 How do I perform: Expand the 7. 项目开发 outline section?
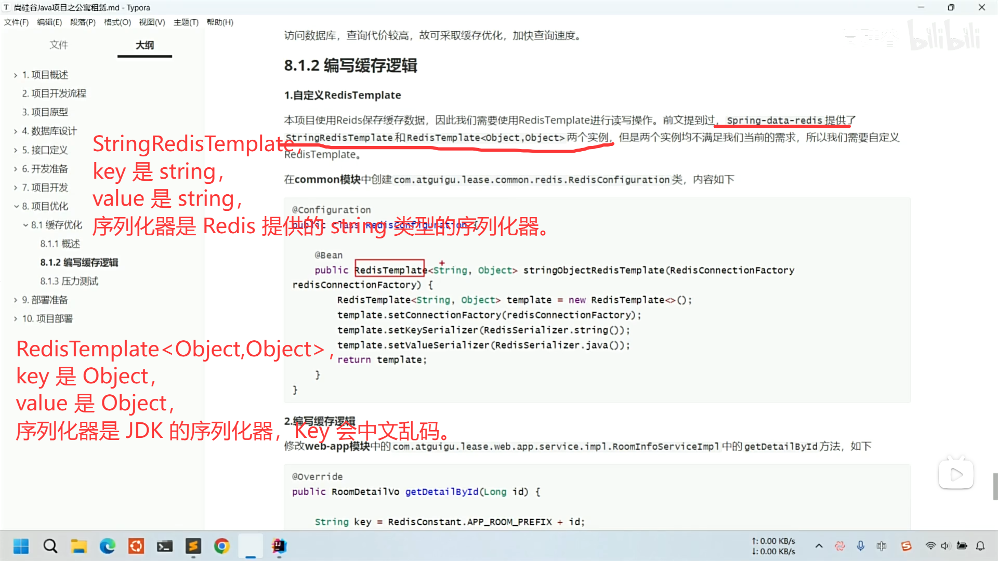tap(16, 188)
